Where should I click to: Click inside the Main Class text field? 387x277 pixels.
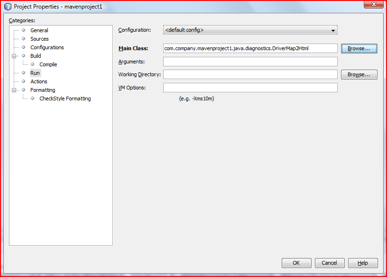point(250,48)
